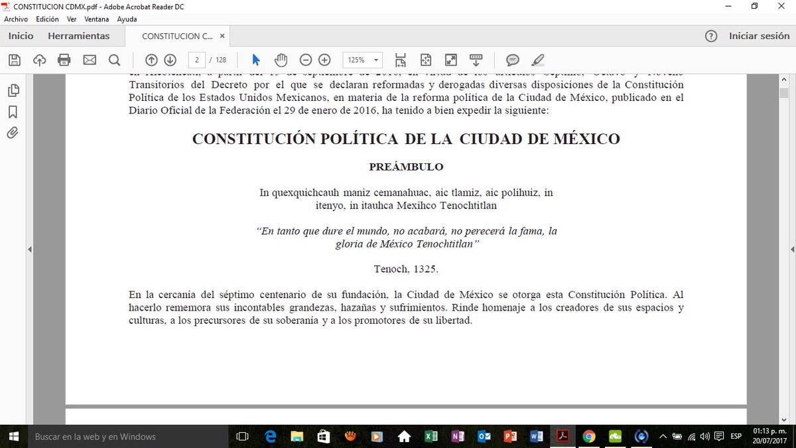Click the upload to cloud icon
796x448 pixels.
point(39,60)
